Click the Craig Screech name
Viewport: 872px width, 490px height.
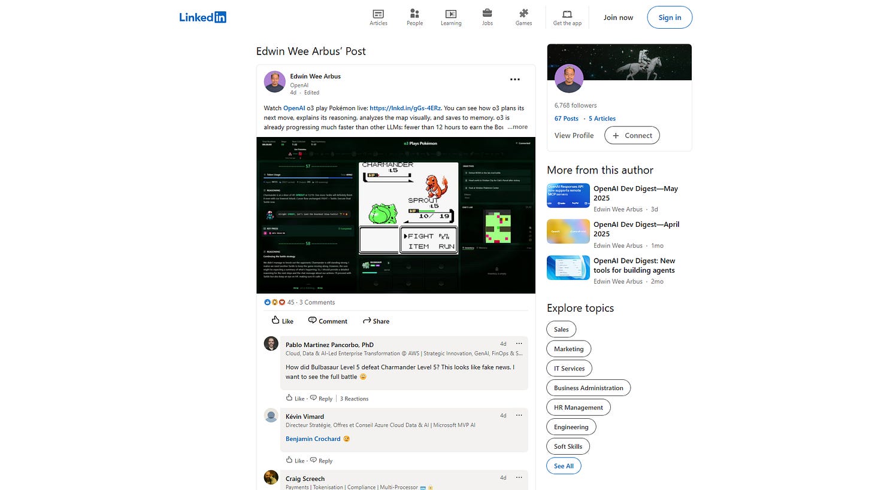(305, 479)
